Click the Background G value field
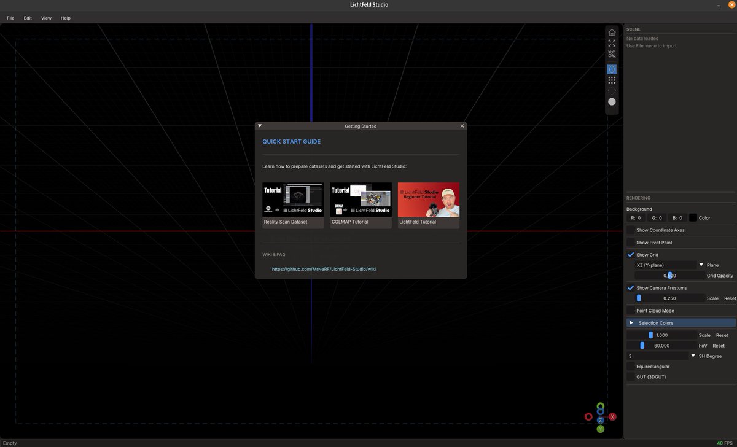 [x=657, y=218]
